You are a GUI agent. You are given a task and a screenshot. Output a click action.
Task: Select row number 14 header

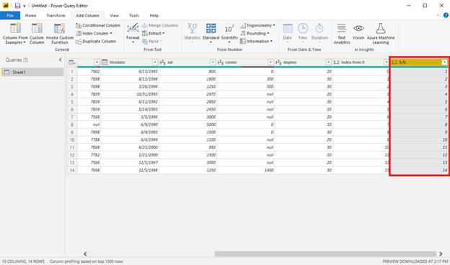pyautogui.click(x=72, y=170)
